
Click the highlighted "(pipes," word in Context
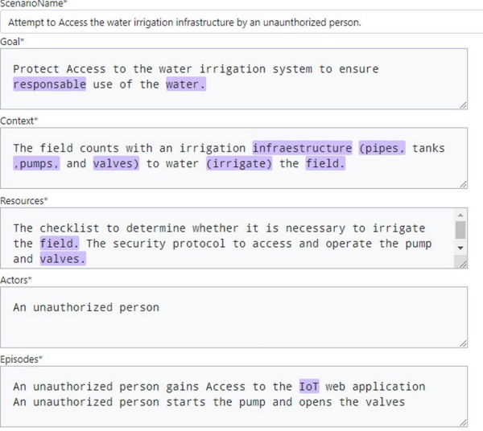pos(382,148)
